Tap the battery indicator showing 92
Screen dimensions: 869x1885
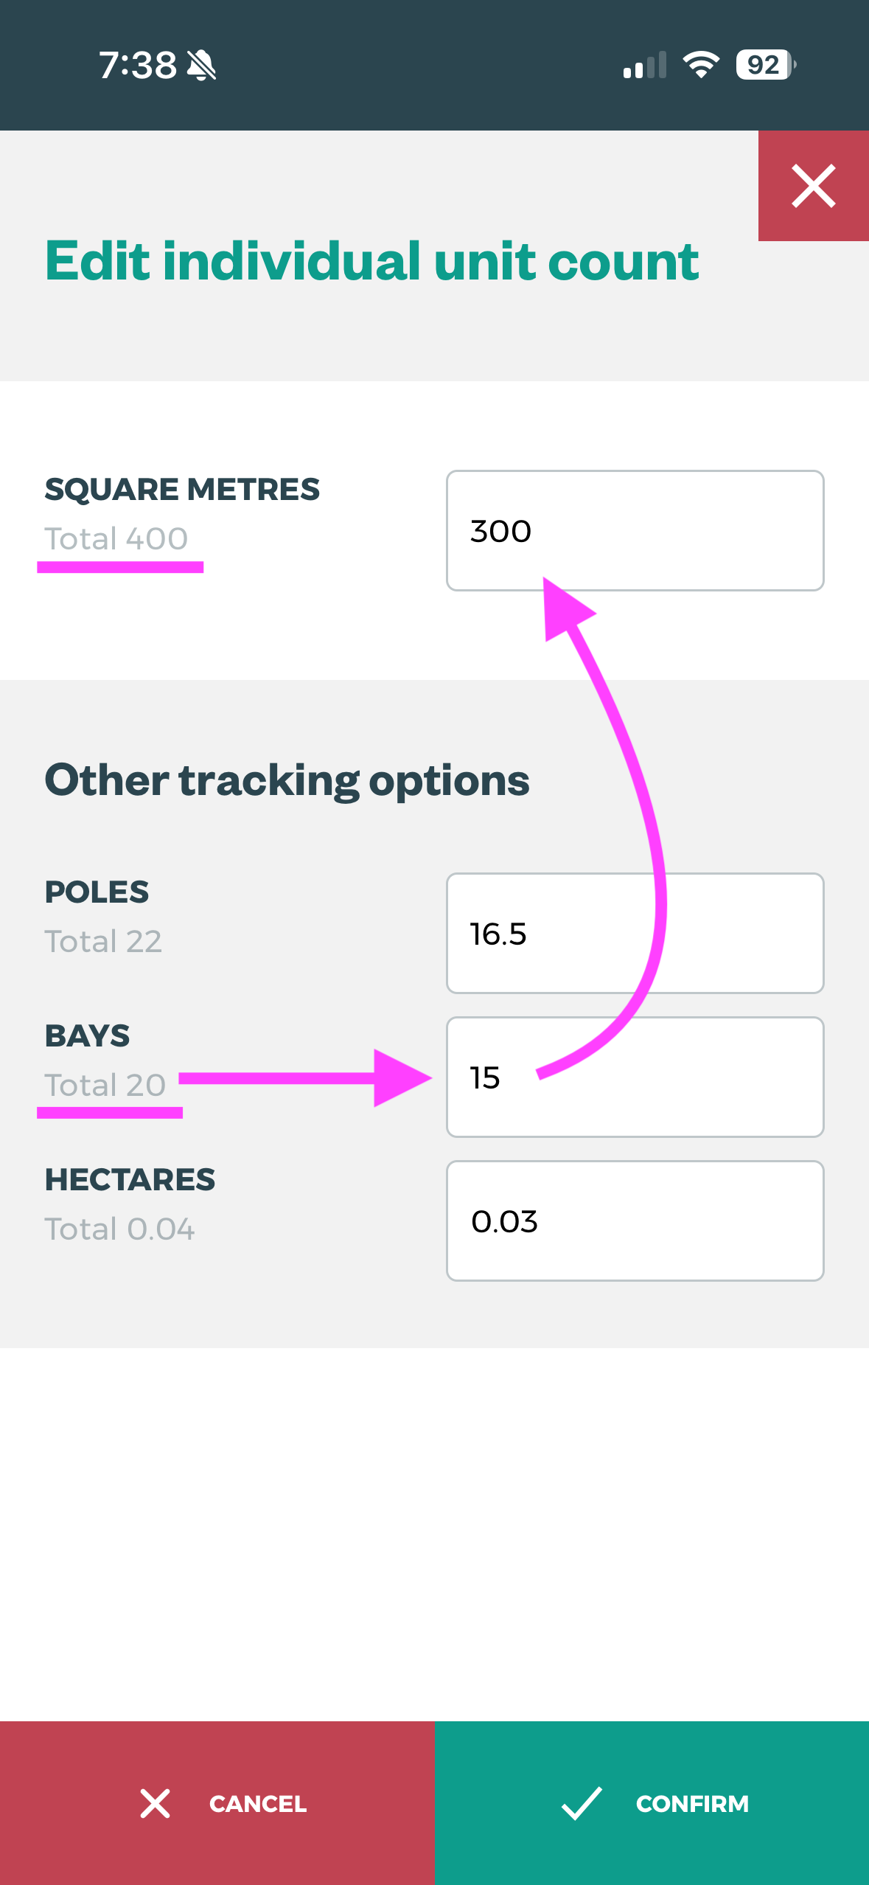[x=766, y=65]
